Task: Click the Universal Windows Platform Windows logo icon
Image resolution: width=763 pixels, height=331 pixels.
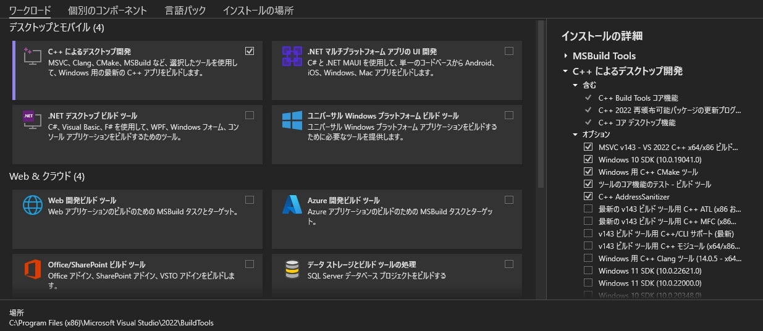Action: [x=292, y=120]
